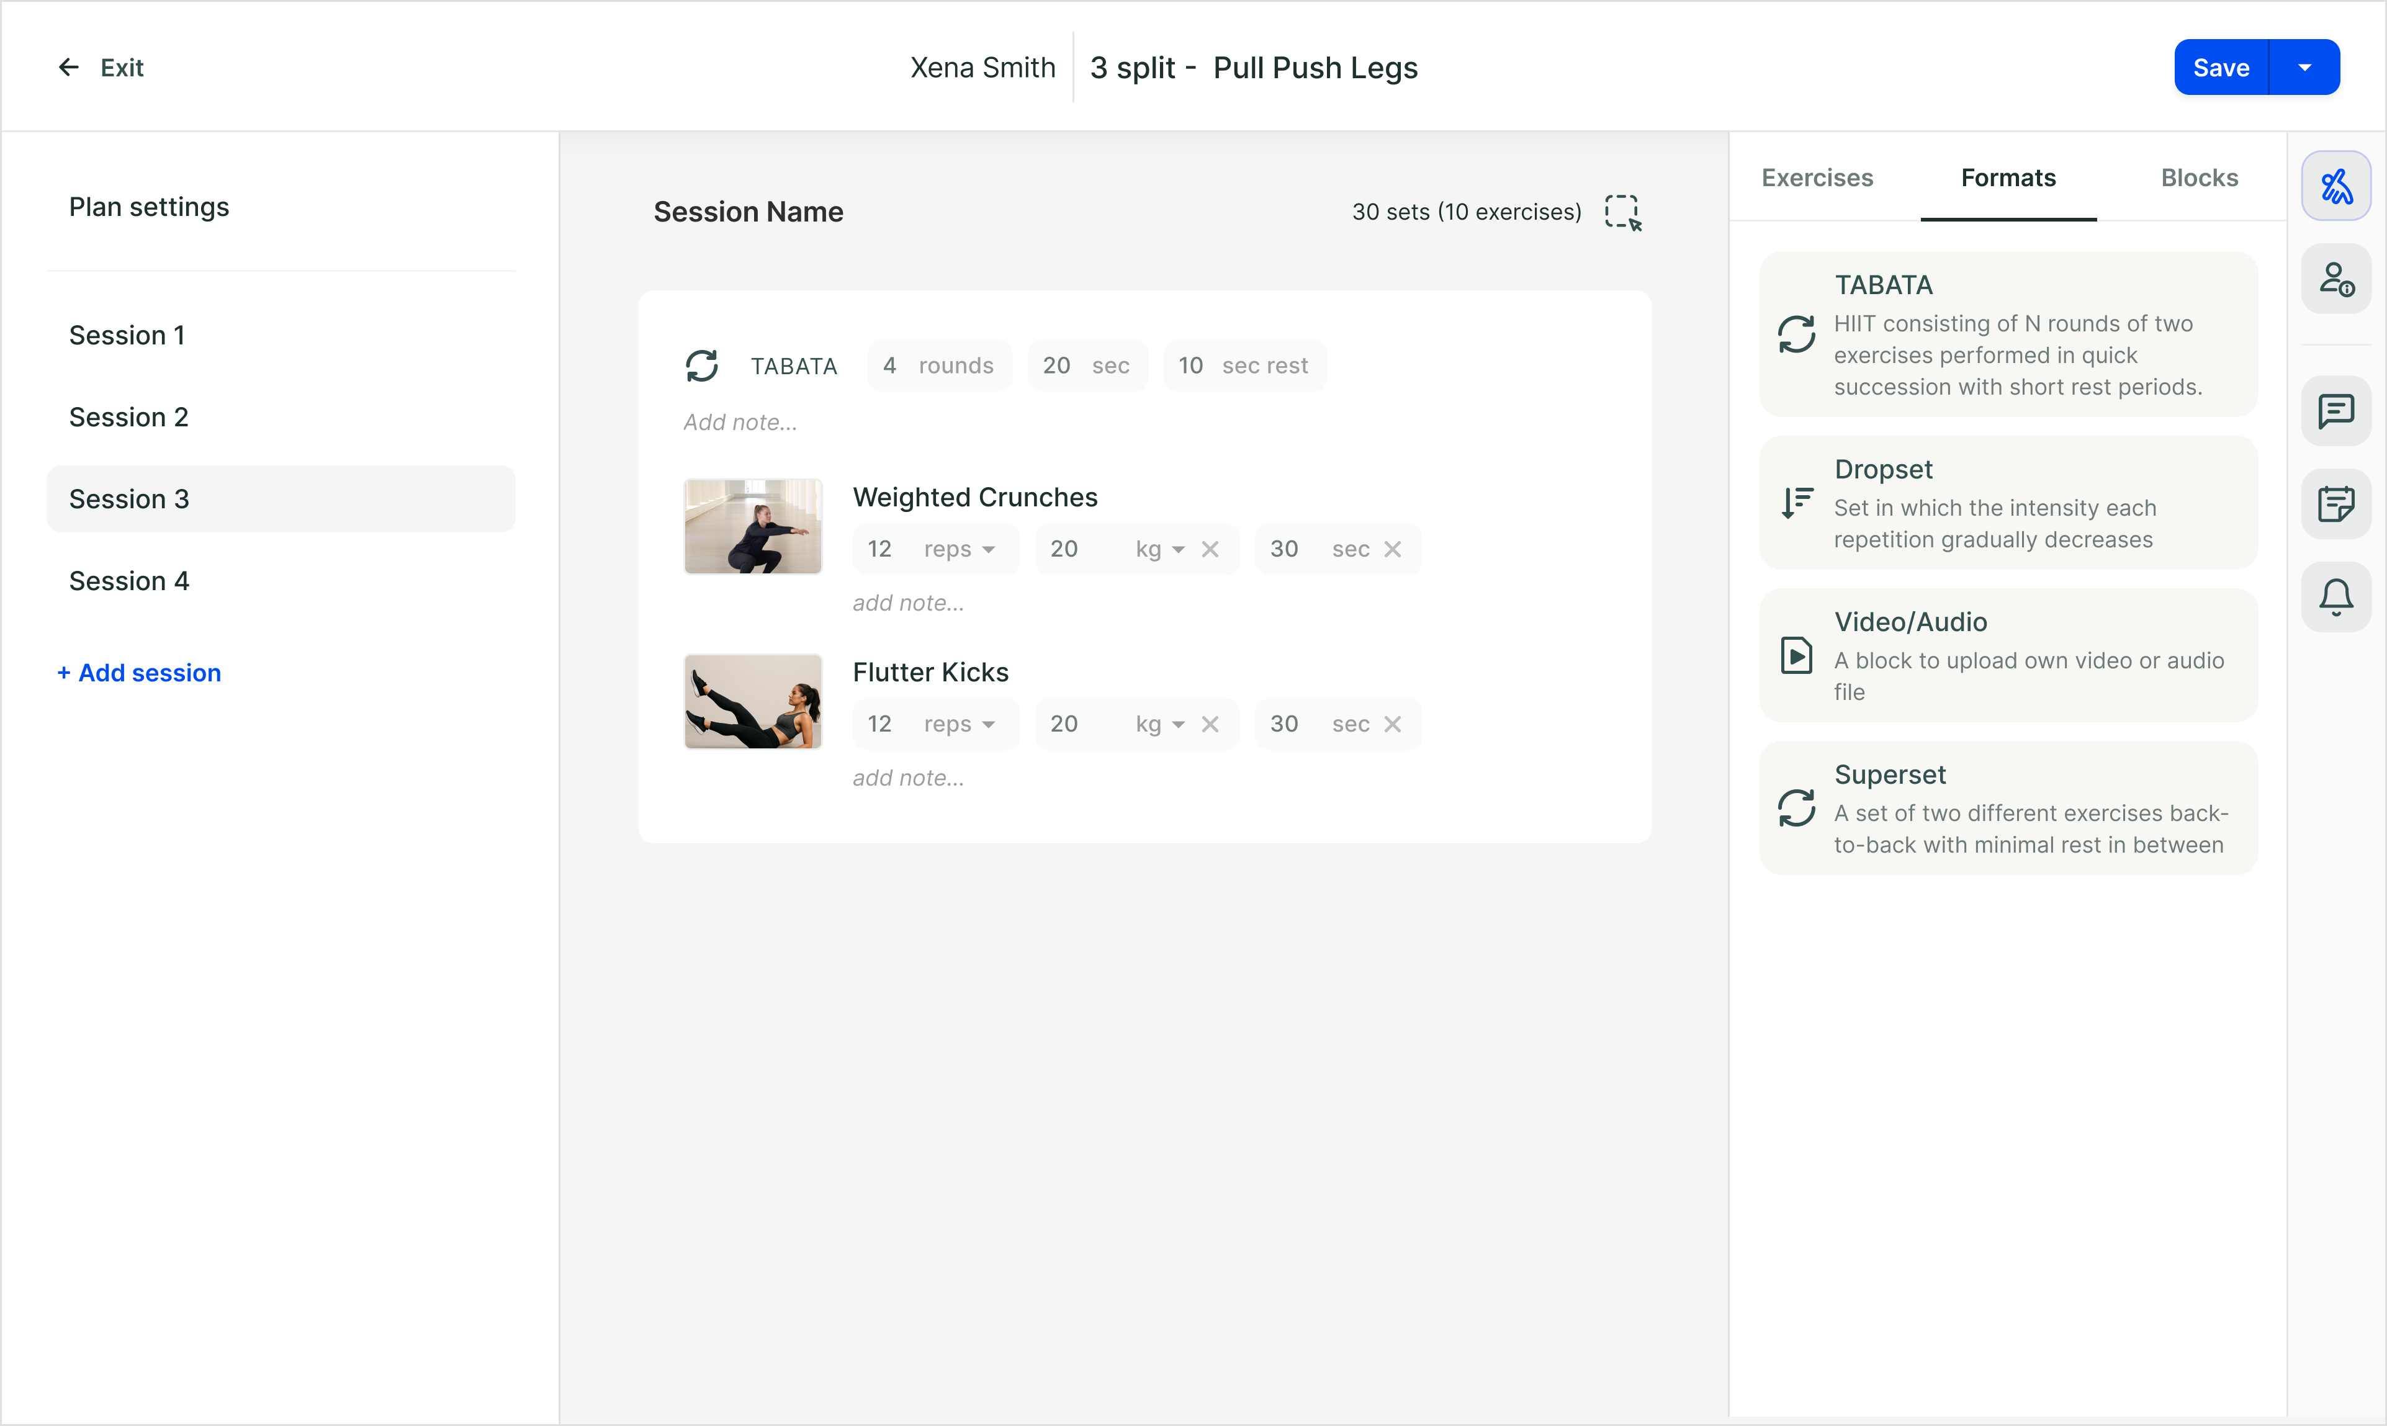Image resolution: width=2387 pixels, height=1426 pixels.
Task: Click the Video/Audio file play icon
Action: tap(1797, 655)
